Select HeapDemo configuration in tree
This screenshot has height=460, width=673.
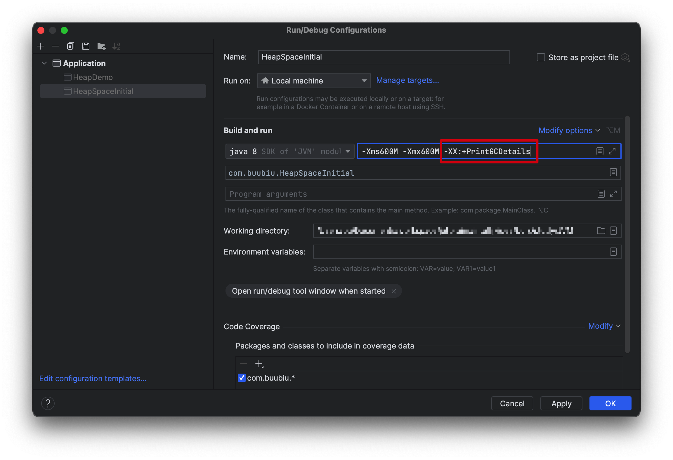(93, 77)
